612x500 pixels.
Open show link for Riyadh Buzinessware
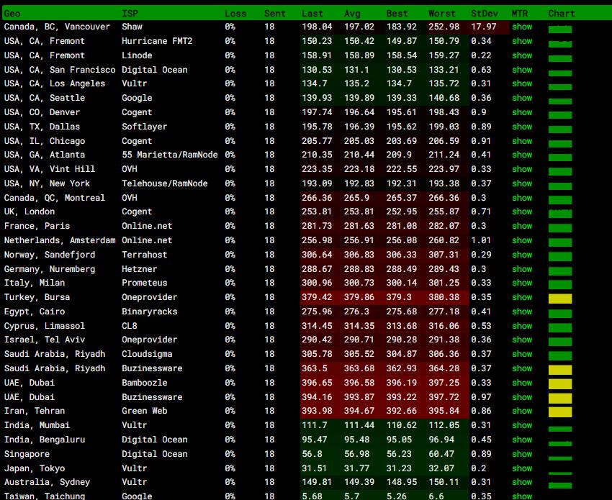point(522,368)
